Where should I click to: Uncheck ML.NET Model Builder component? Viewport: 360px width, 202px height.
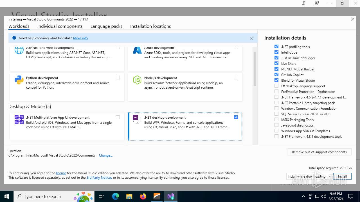(x=276, y=69)
